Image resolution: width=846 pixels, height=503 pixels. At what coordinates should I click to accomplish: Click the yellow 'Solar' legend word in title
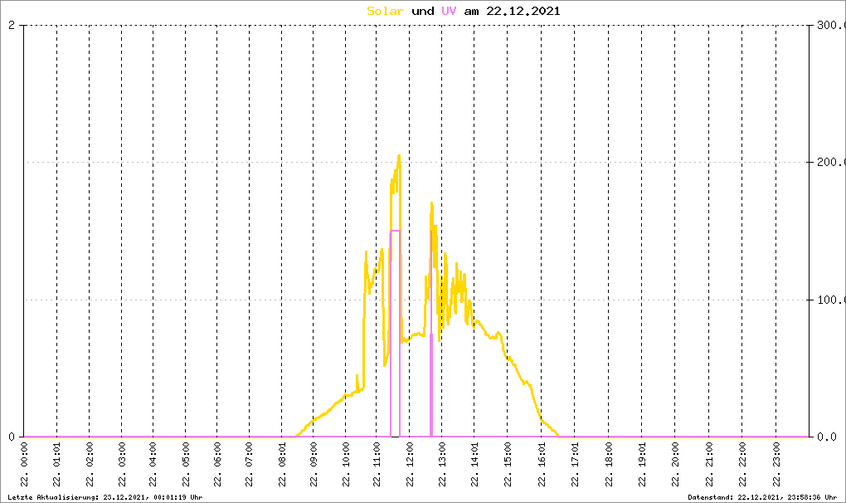(386, 11)
